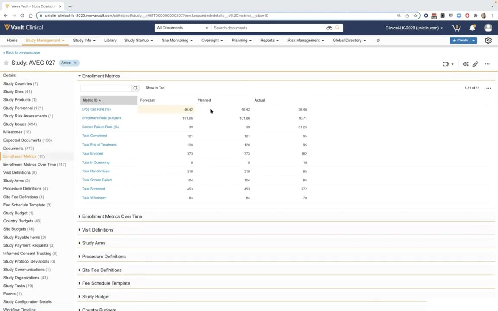498x311 pixels.
Task: Open the Active status dropdown
Action: pos(69,63)
